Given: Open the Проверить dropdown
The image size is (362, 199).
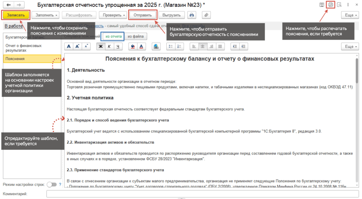Looking at the screenshot, I should (113, 15).
